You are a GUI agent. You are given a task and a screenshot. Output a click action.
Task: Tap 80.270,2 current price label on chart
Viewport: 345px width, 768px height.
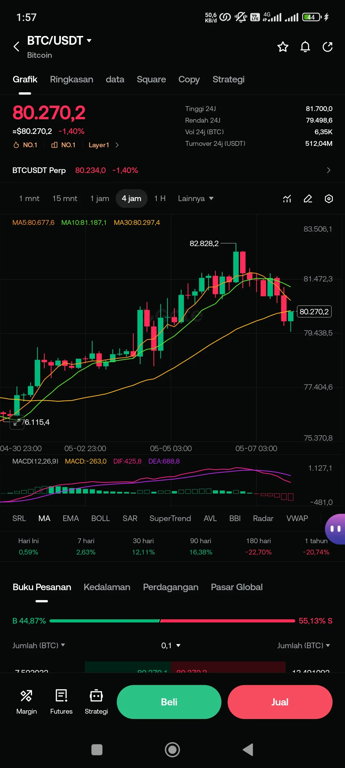pyautogui.click(x=314, y=312)
